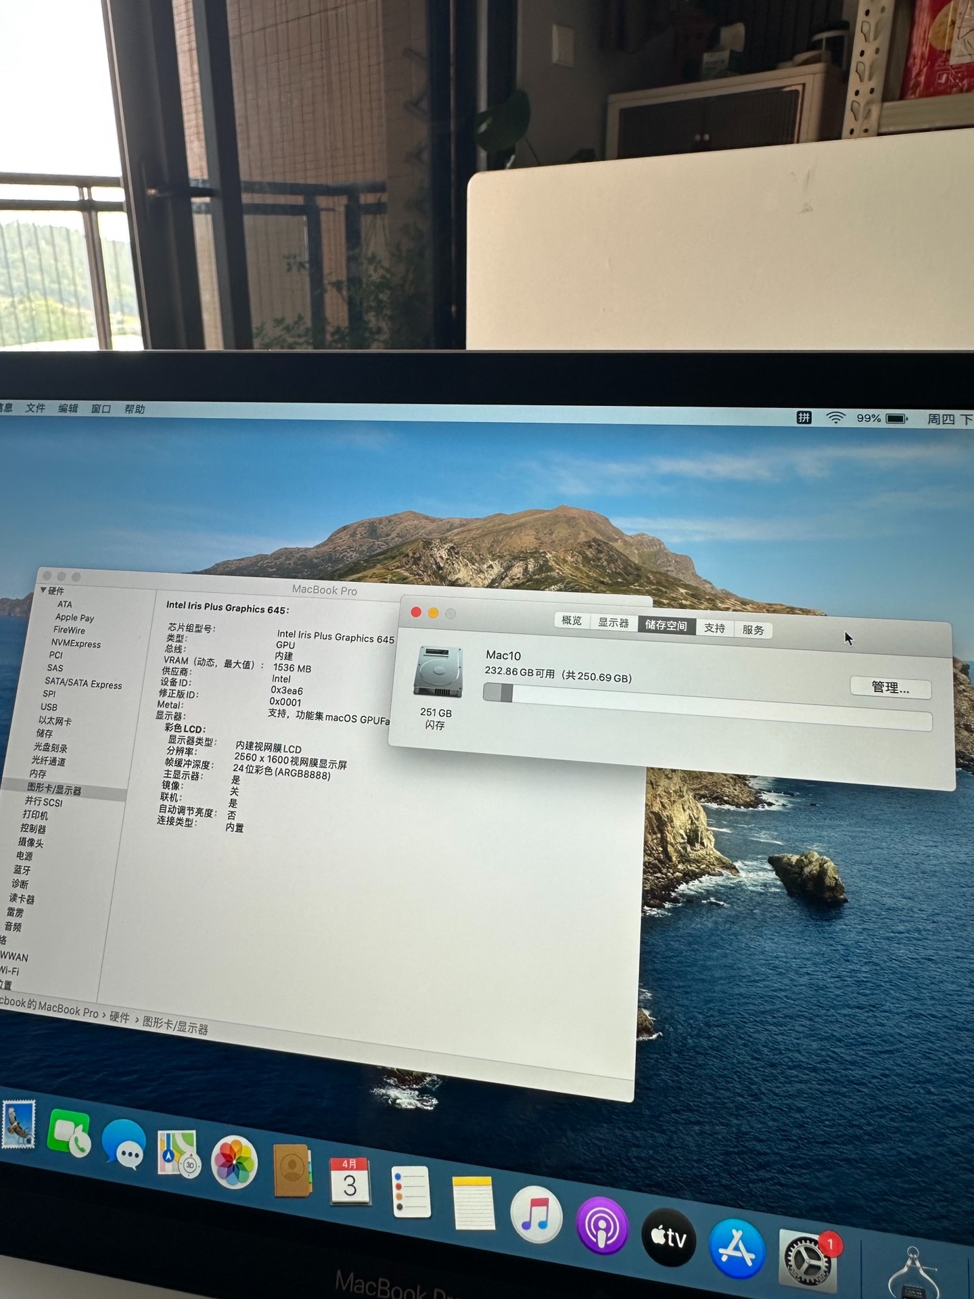This screenshot has height=1299, width=974.
Task: Open Maps app in Dock
Action: pos(178,1154)
